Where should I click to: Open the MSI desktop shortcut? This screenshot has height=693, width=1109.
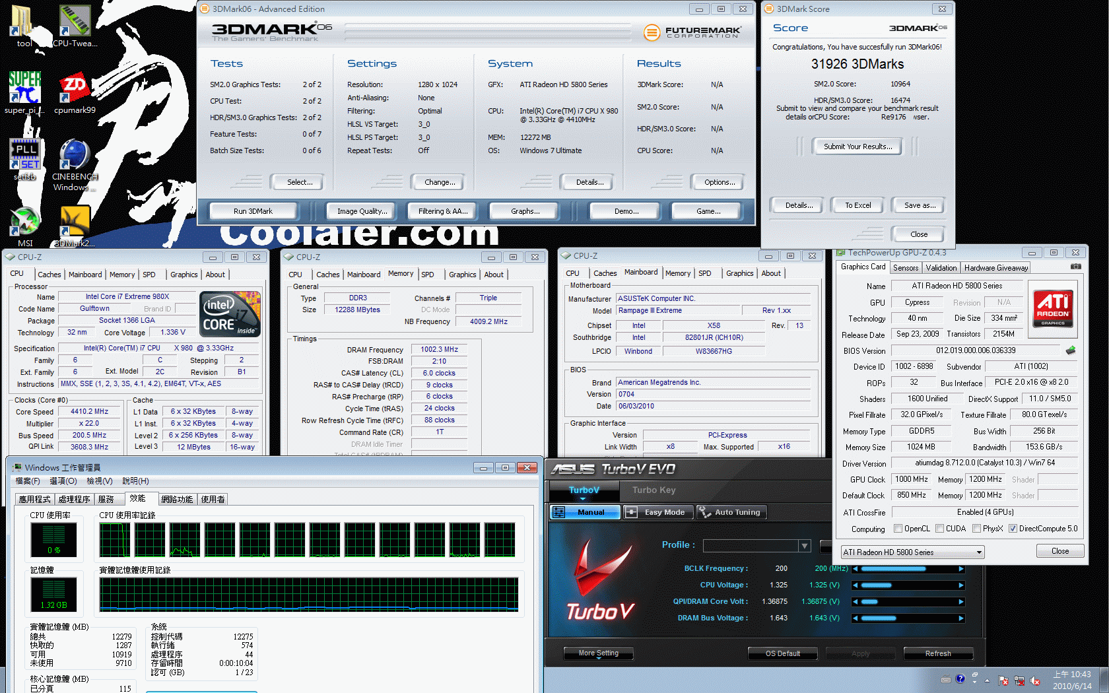(x=24, y=226)
